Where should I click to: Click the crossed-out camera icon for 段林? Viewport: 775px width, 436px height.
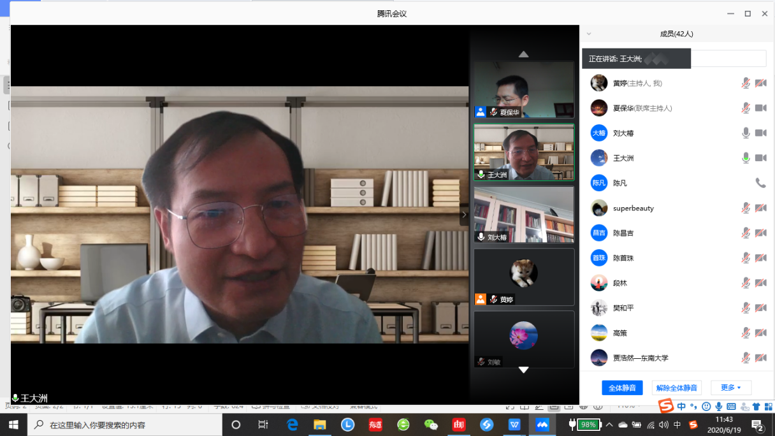(x=760, y=283)
